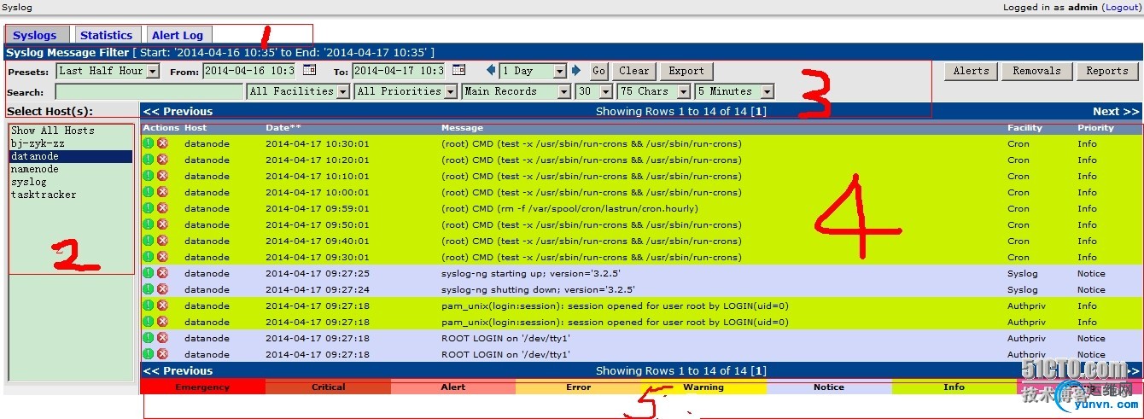The height and width of the screenshot is (419, 1144).
Task: Click right blue arrow after 1 Day
Action: tap(575, 71)
